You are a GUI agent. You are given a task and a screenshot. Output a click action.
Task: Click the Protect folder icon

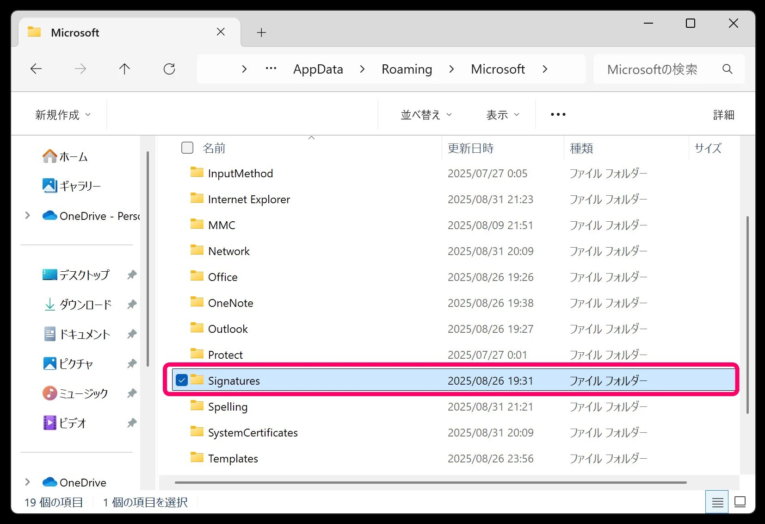coord(197,354)
